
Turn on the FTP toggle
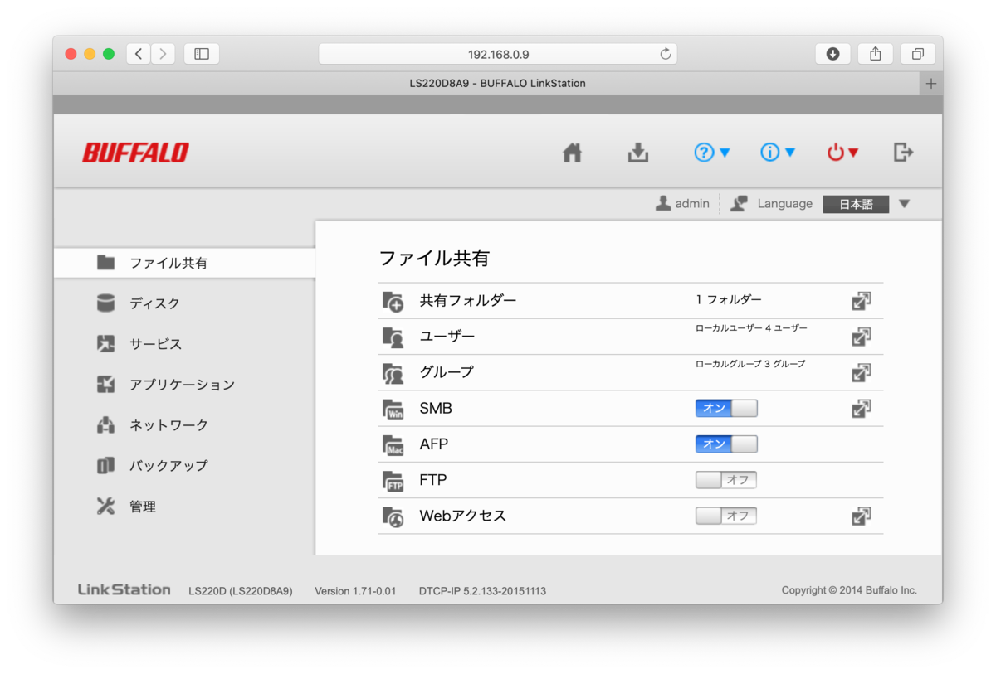(726, 480)
